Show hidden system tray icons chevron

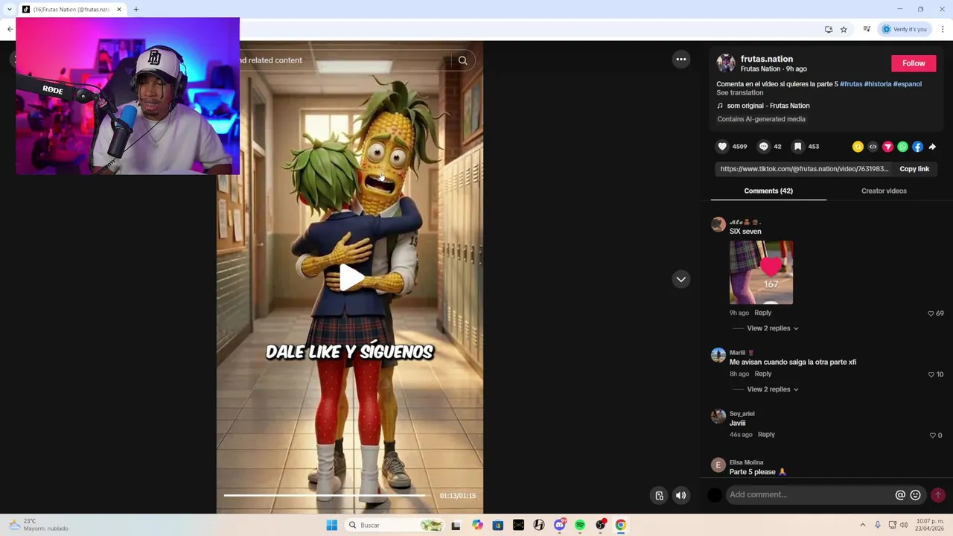point(863,525)
